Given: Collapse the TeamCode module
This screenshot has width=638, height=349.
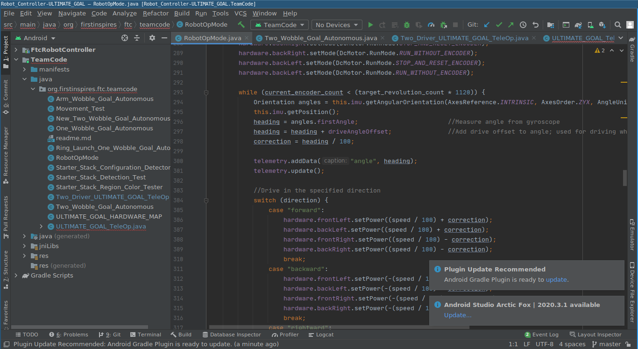Looking at the screenshot, I should click(x=16, y=59).
